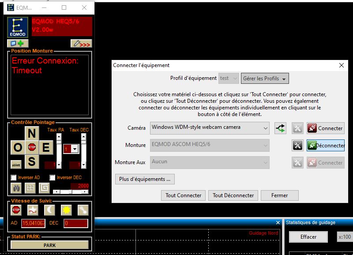The width and height of the screenshot is (353, 255).
Task: Slew west with the O button
Action: click(x=18, y=147)
